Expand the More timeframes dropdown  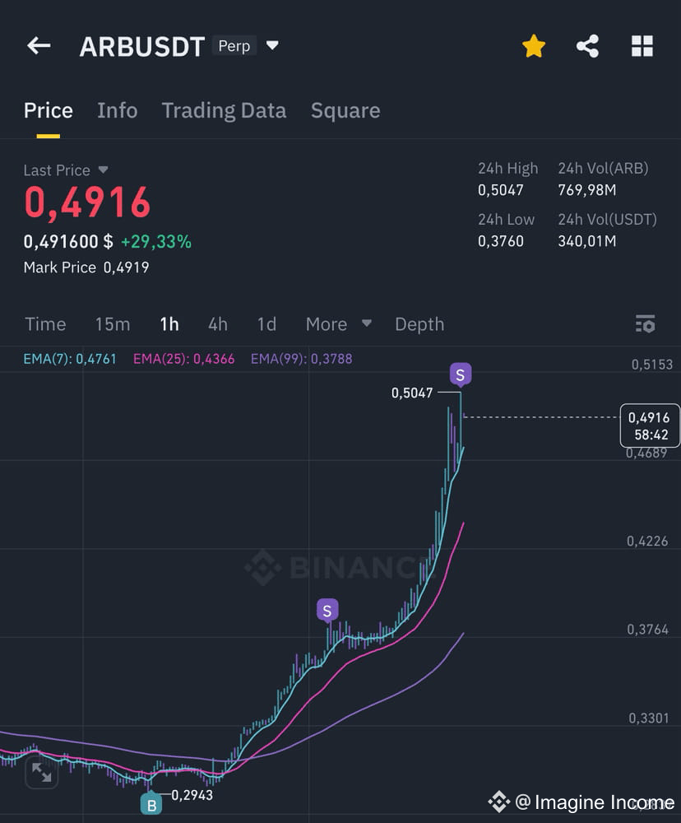(339, 323)
